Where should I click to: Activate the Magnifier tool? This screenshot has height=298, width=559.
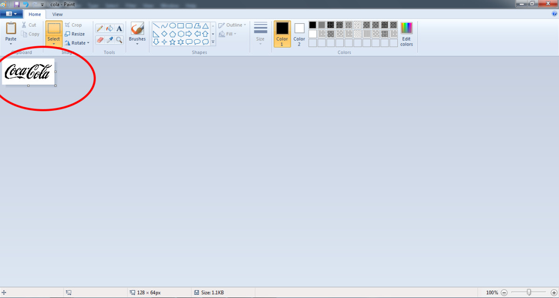click(119, 40)
